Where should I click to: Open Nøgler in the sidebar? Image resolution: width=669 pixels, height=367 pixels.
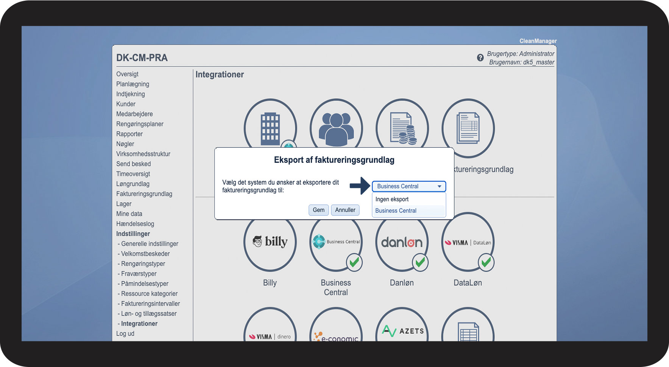coord(125,144)
